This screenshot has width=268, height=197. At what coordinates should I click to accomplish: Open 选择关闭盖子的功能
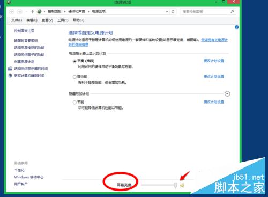(29, 55)
